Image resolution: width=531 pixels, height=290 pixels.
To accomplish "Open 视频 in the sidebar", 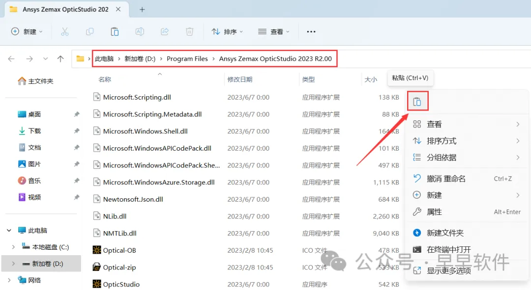I will 29,197.
